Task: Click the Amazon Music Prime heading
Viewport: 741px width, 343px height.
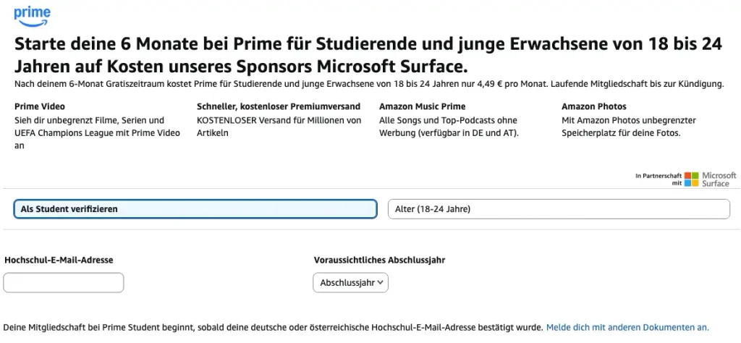Action: click(422, 106)
